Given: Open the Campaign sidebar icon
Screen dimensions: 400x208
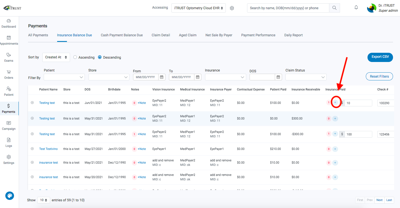Looking at the screenshot, I should (x=9, y=125).
